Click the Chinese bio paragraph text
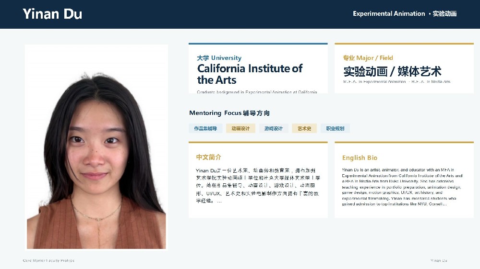 point(258,186)
